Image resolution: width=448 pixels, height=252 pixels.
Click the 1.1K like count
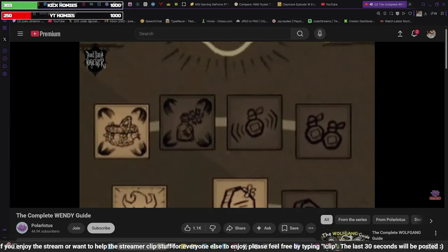(x=197, y=228)
